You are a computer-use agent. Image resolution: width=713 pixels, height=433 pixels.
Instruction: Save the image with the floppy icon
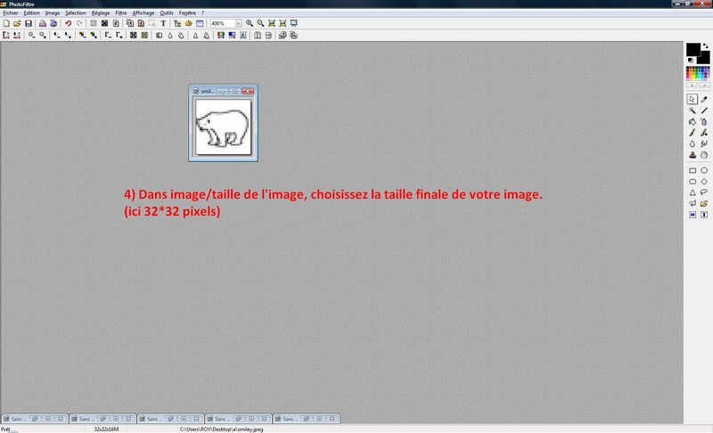(29, 23)
